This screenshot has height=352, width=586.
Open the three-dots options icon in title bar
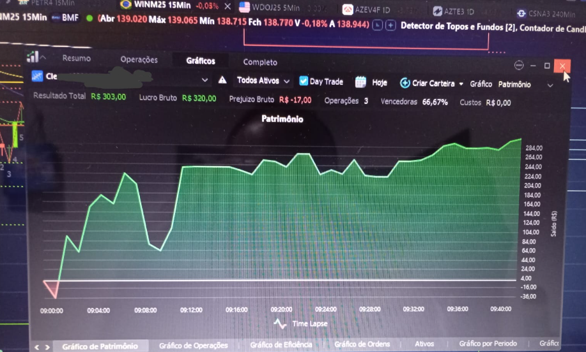coord(519,65)
